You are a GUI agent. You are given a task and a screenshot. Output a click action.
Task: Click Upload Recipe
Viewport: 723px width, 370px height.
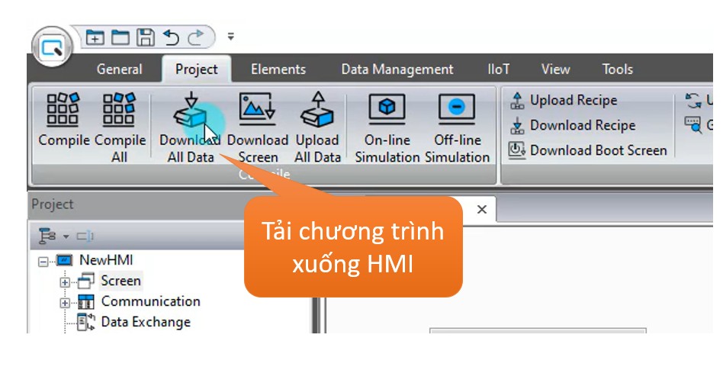pyautogui.click(x=564, y=100)
